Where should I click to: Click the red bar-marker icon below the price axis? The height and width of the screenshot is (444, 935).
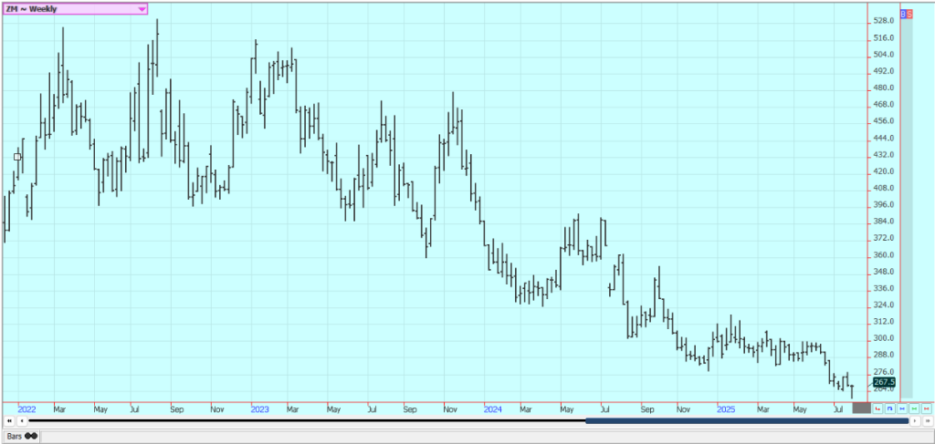pos(877,408)
